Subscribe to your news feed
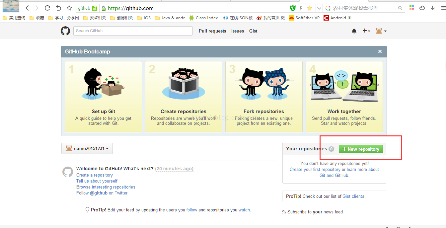This screenshot has height=228, width=446. (x=312, y=212)
